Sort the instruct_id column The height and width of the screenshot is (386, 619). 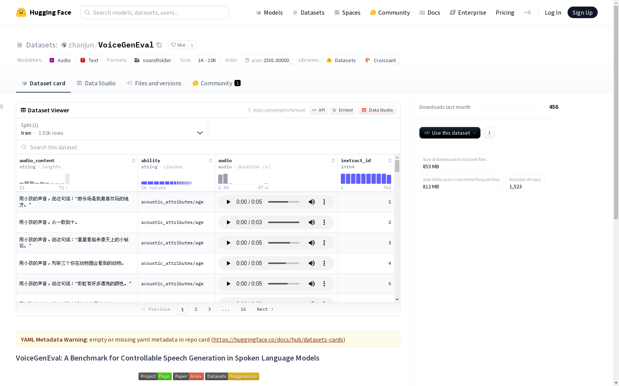390,161
